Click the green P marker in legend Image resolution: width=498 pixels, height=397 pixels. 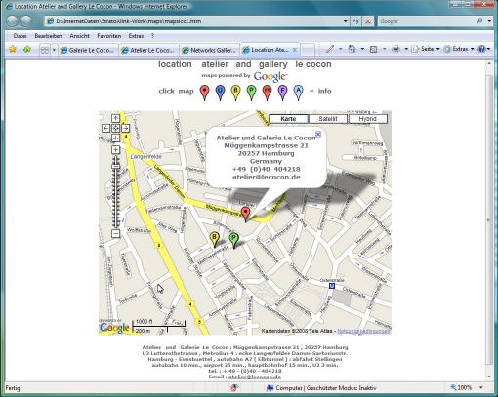point(251,93)
